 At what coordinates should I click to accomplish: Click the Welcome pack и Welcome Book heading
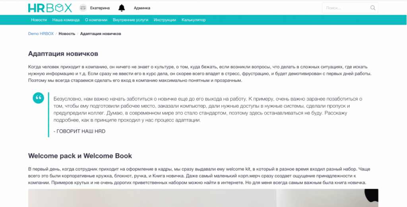(x=80, y=156)
